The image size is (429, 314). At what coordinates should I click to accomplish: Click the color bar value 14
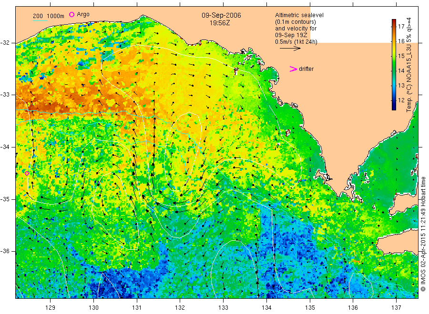pyautogui.click(x=401, y=71)
